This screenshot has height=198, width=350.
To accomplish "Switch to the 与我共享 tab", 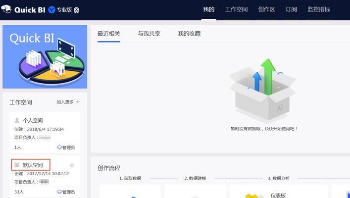I will pos(149,34).
